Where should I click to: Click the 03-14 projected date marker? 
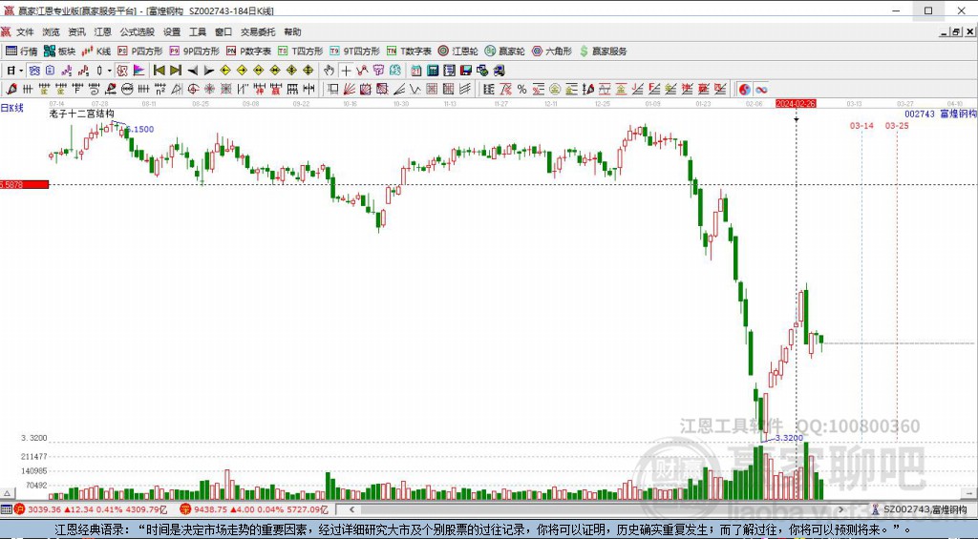(861, 126)
